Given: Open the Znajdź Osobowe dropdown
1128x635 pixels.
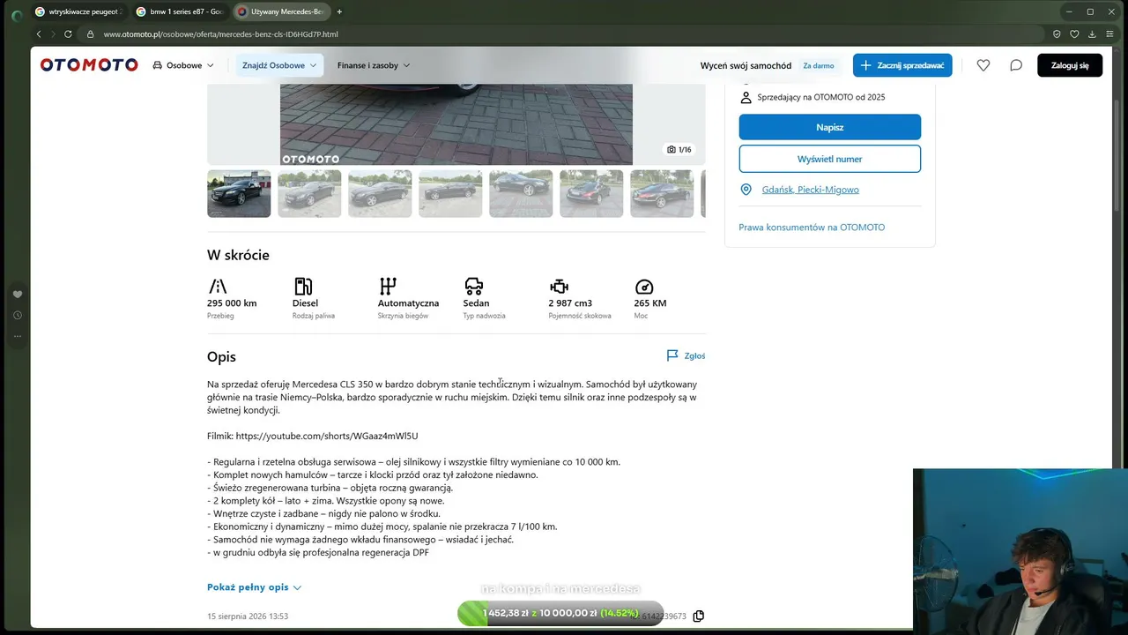Looking at the screenshot, I should coord(279,65).
